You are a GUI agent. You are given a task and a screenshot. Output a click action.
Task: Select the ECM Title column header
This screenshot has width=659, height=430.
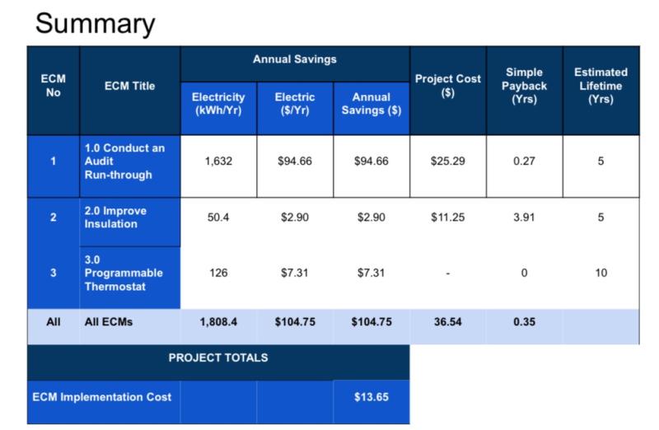[129, 86]
